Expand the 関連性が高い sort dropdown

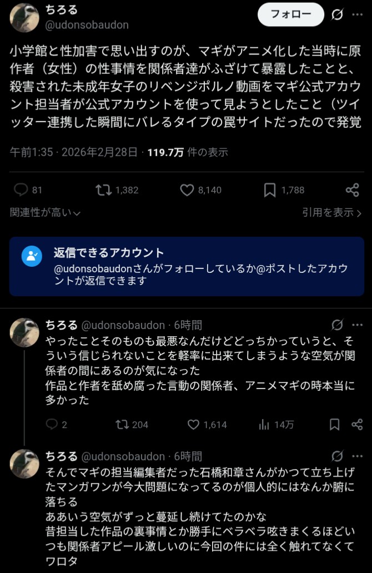[x=46, y=212]
